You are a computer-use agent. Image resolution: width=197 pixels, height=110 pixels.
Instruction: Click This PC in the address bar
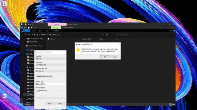[x=43, y=35]
